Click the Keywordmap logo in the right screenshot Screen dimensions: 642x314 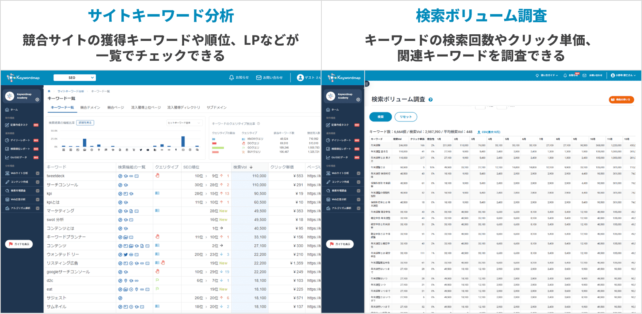344,78
